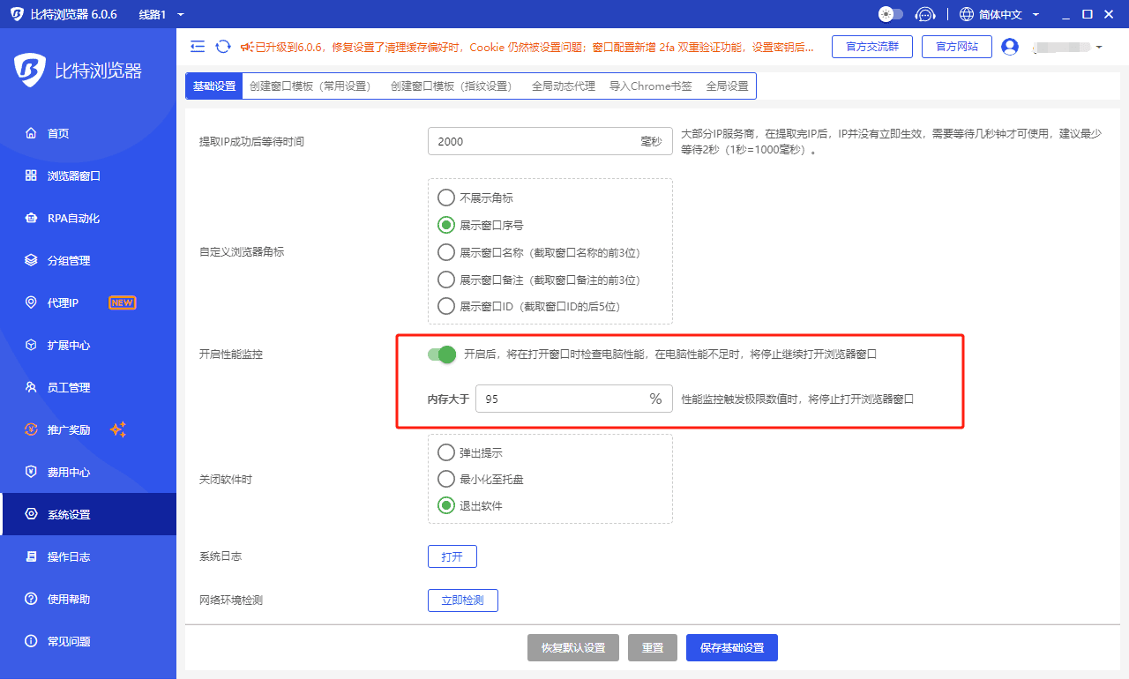Select the 展示窗口ID radio option
The height and width of the screenshot is (679, 1129).
[x=446, y=307]
